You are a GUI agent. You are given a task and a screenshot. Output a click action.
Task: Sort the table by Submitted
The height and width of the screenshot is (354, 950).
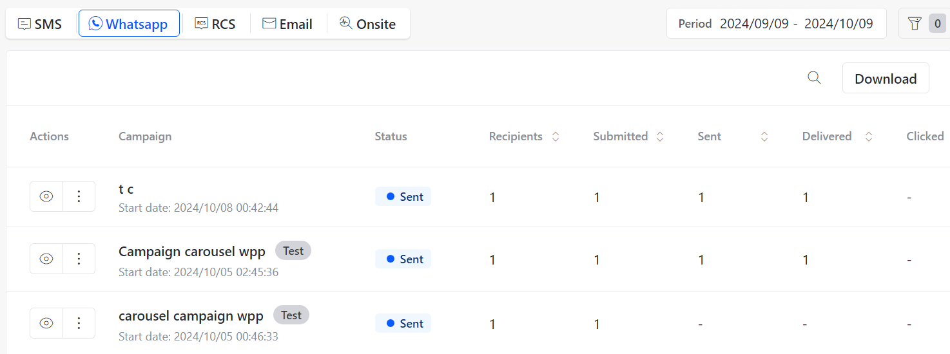[x=660, y=136]
